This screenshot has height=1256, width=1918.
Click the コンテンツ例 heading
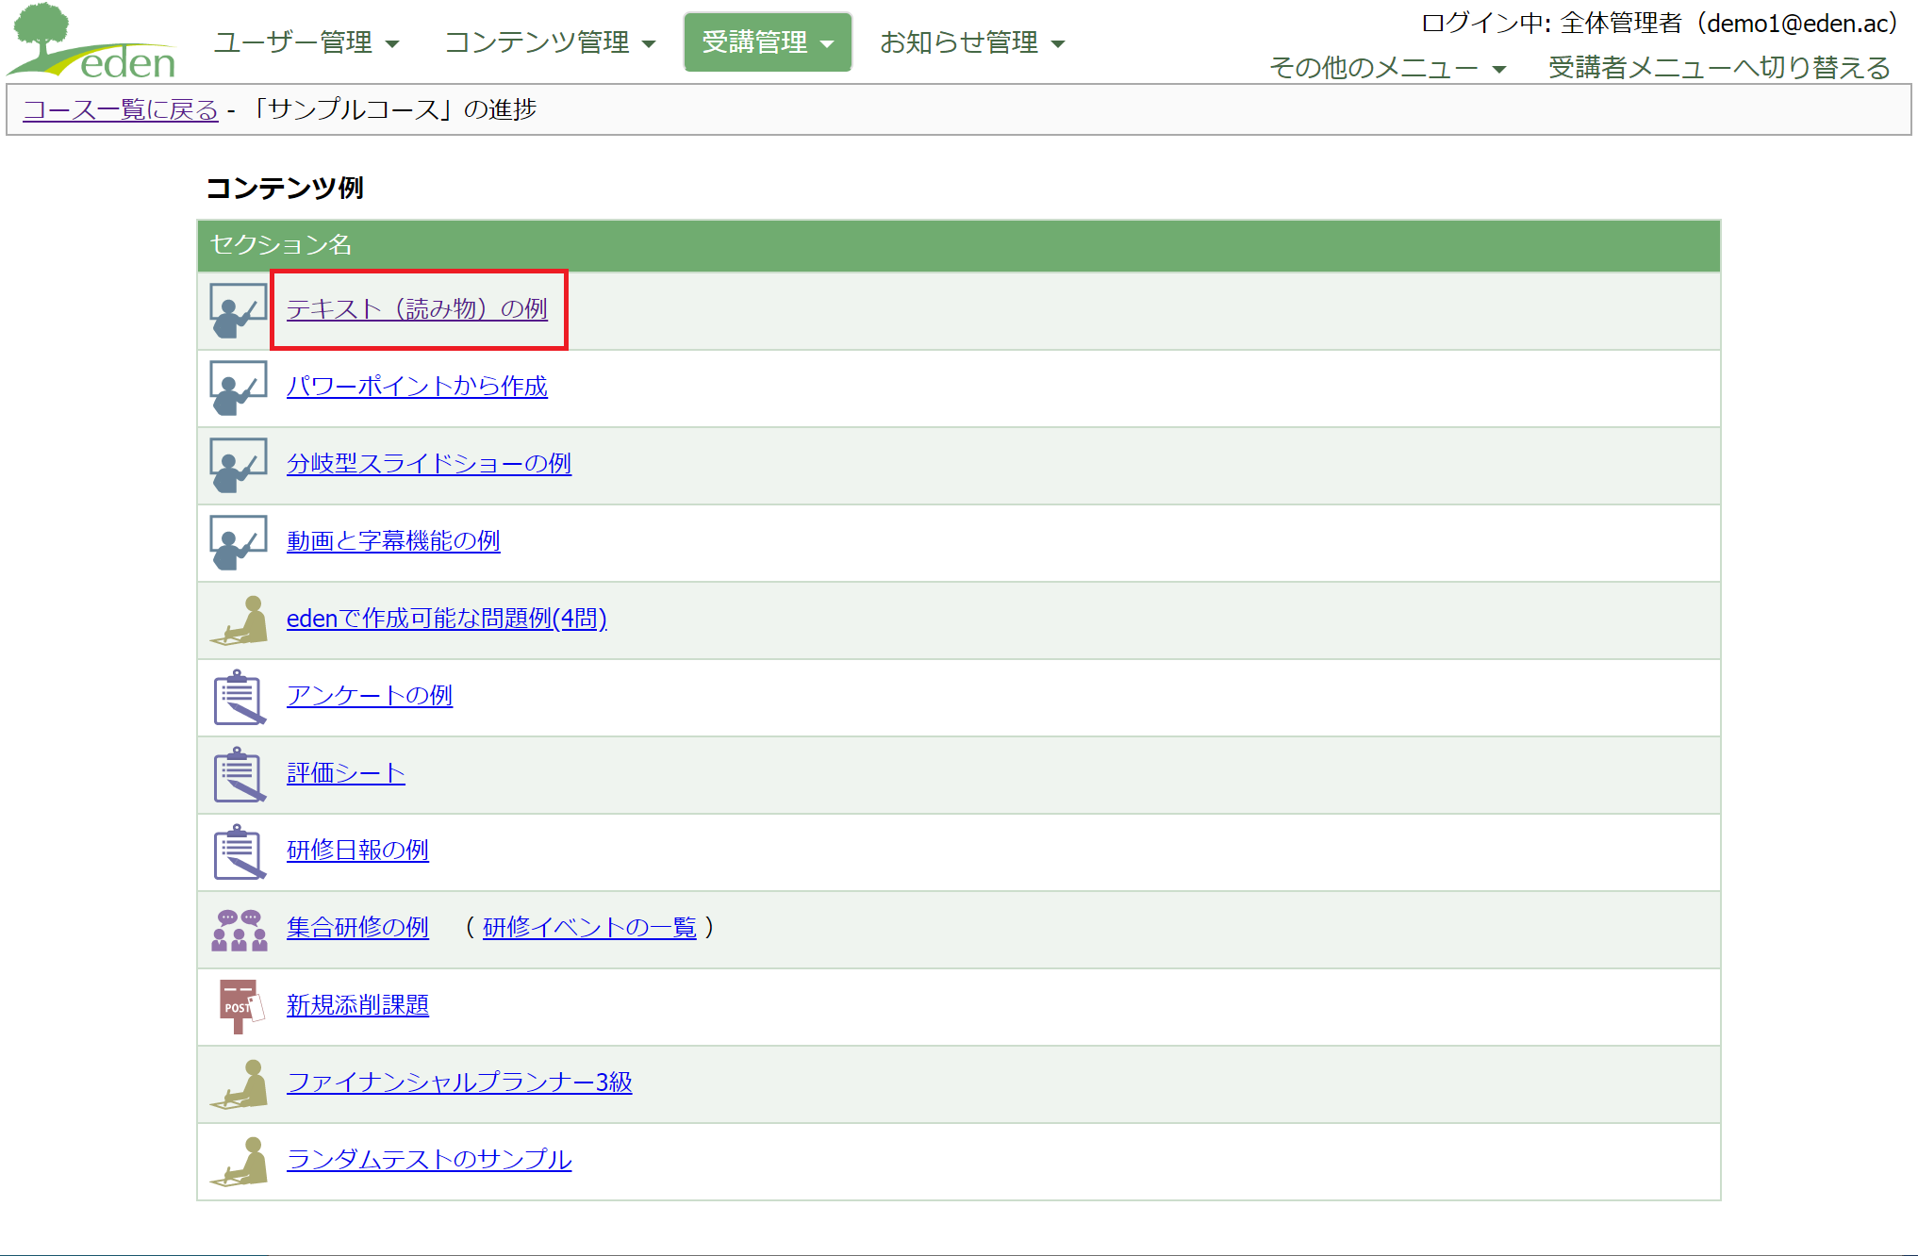point(285,188)
